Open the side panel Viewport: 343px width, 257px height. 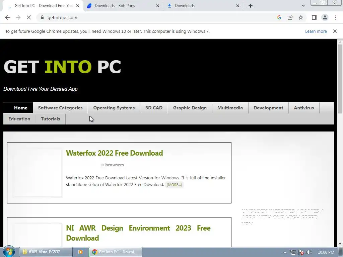[314, 17]
